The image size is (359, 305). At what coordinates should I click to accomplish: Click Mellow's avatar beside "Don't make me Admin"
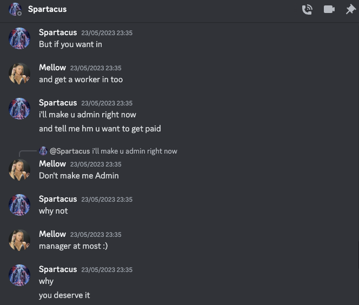pyautogui.click(x=19, y=170)
